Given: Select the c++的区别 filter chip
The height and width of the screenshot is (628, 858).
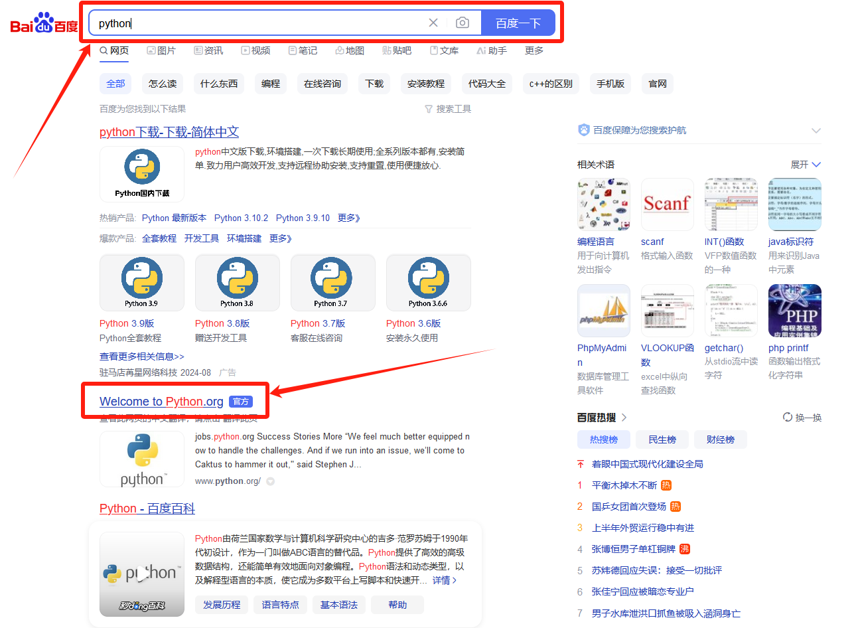Looking at the screenshot, I should (x=551, y=84).
